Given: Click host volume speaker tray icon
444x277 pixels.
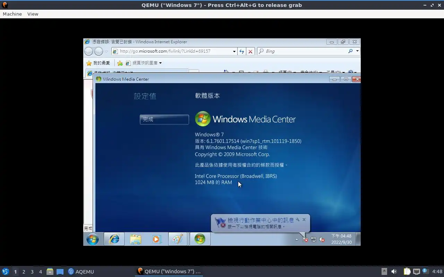Looking at the screenshot, I should [394, 271].
